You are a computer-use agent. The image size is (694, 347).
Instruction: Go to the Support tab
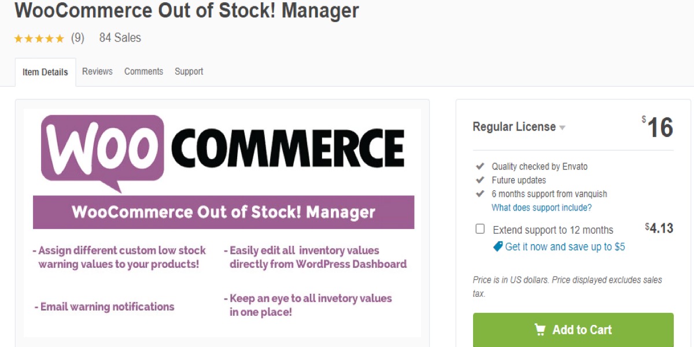(189, 72)
